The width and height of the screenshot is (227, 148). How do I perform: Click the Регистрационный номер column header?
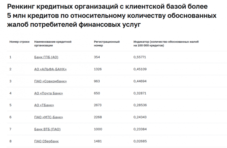pos(107,44)
